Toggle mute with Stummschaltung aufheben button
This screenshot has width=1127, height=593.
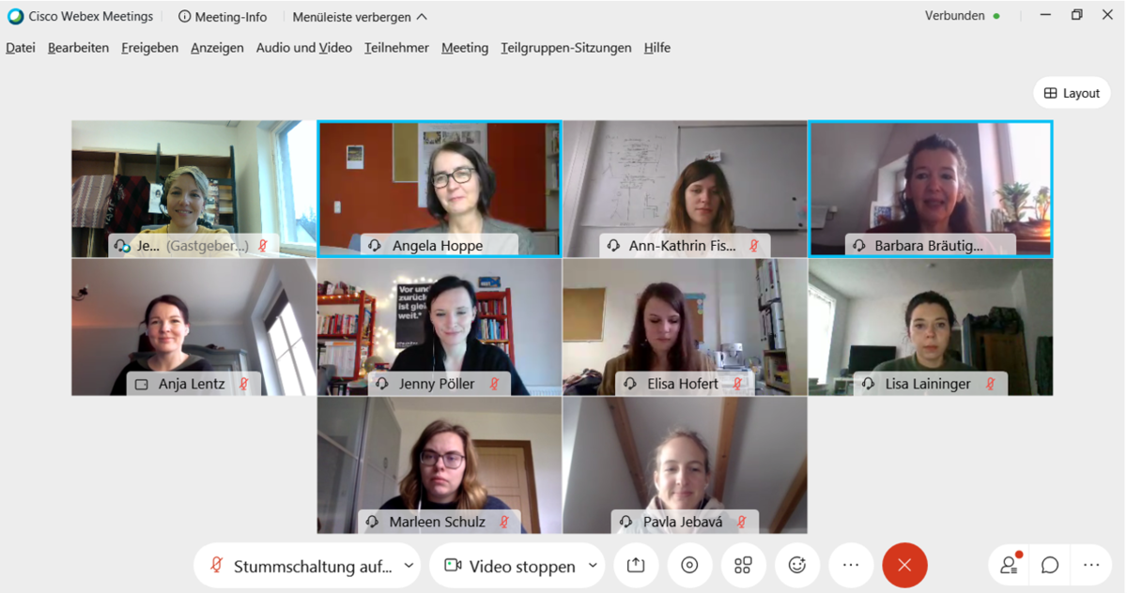300,566
